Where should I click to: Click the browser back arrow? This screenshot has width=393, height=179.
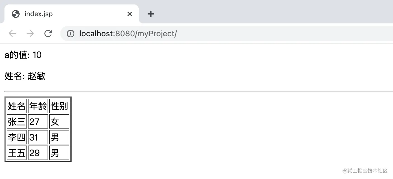tap(12, 34)
